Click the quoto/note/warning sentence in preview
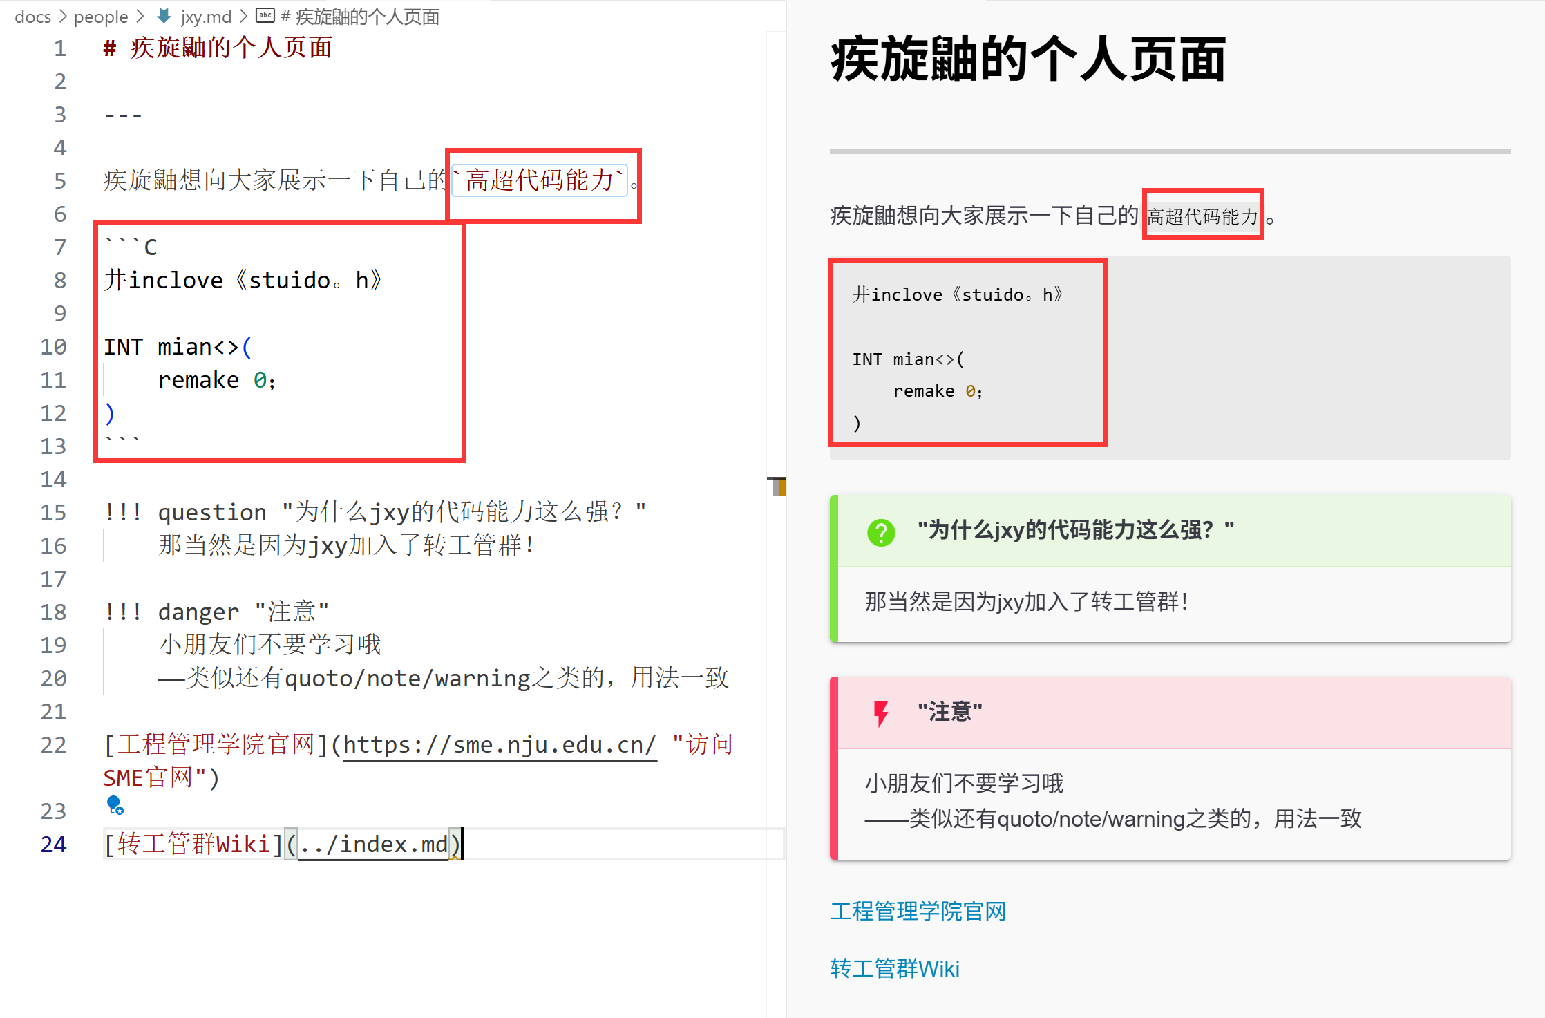This screenshot has height=1018, width=1545. (x=1113, y=819)
